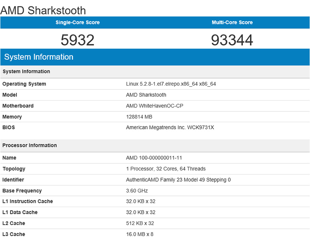Click "AuthenticAMD Family 23 Model 49 Stepping 0"
Screen dimensions: 310x240
pyautogui.click(x=178, y=180)
